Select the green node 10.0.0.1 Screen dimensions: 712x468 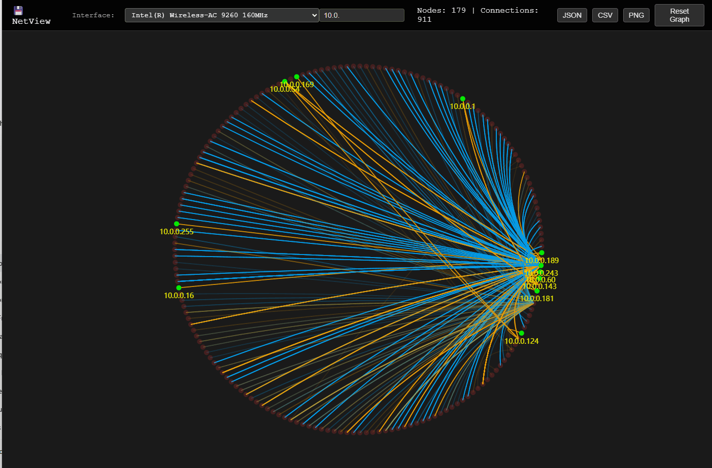(462, 99)
